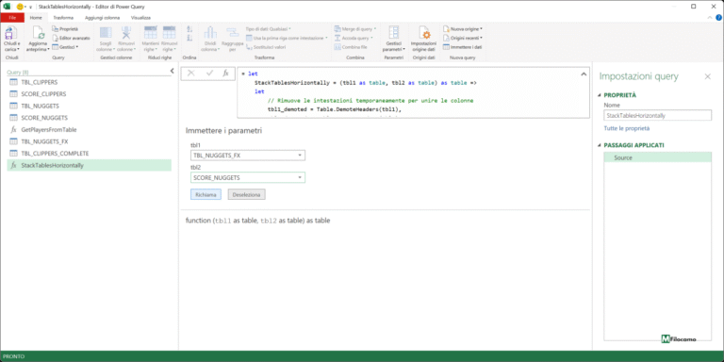Select the TBL_CLIPPERS_COMPLETE query
Viewport: 724px width, 362px height.
(90, 154)
